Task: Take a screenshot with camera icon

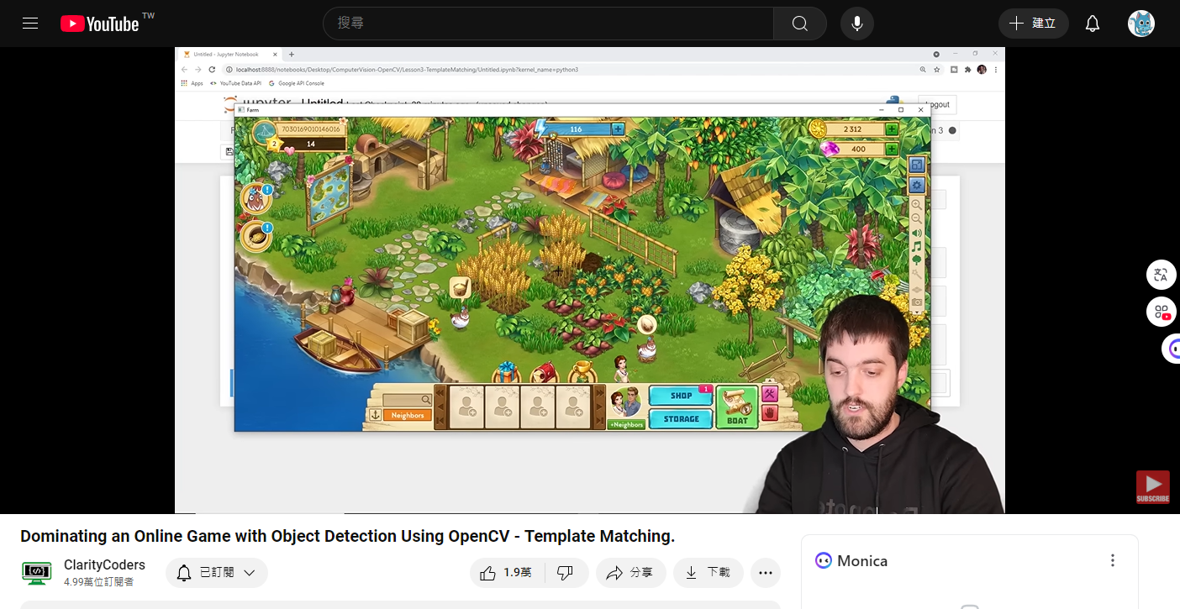Action: tap(917, 302)
